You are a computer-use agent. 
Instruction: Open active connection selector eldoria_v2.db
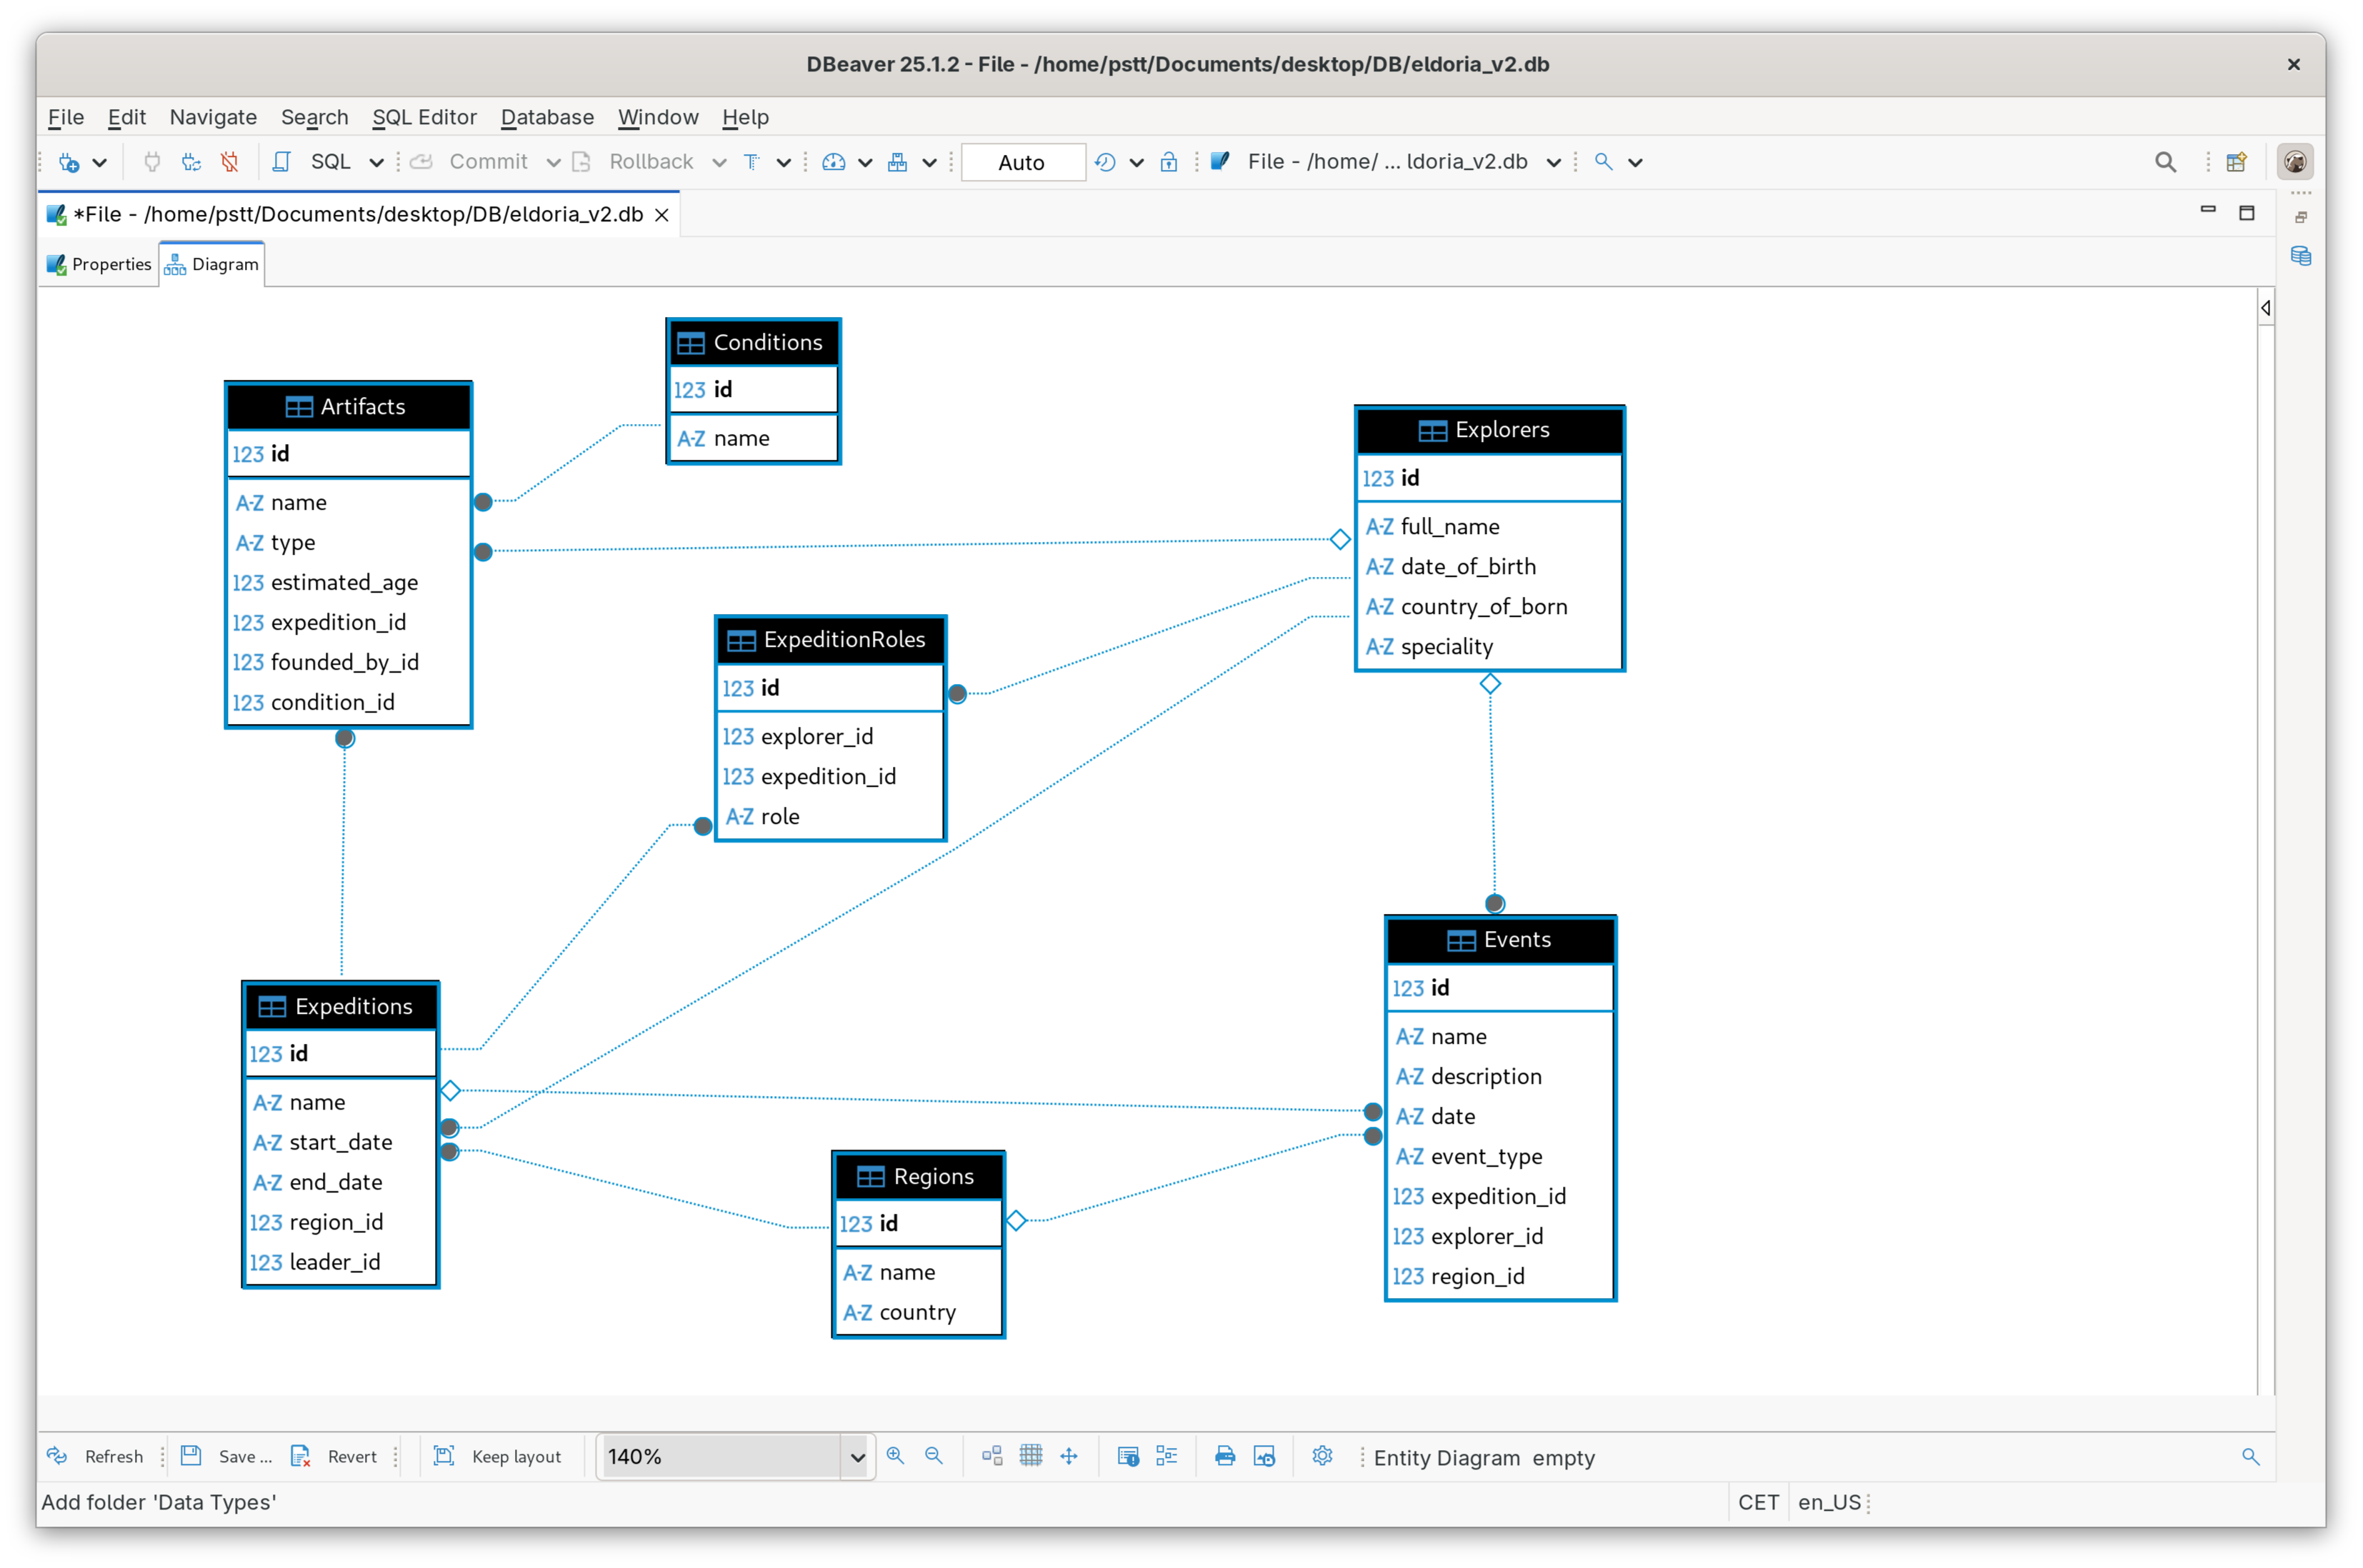(1387, 162)
